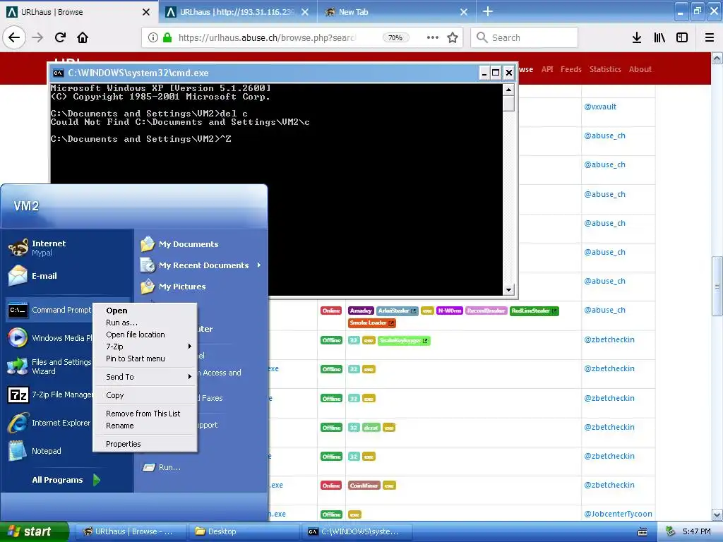The width and height of the screenshot is (723, 542).
Task: Click the system tray keyboard icon
Action: pyautogui.click(x=643, y=532)
